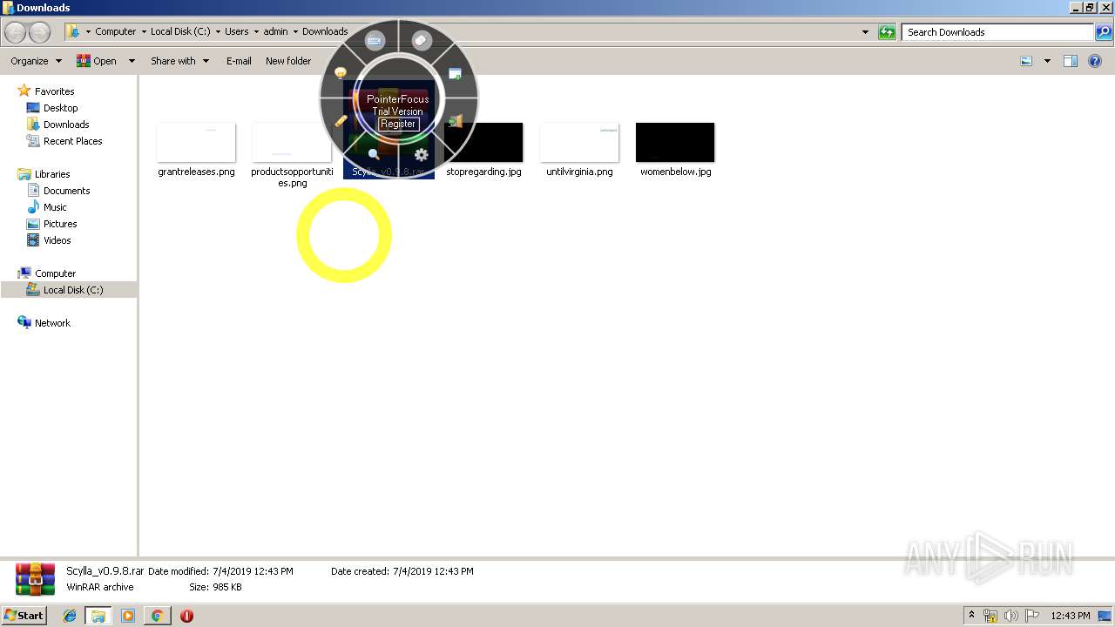Click the 12:43 PM clock
The height and width of the screenshot is (627, 1115).
1071,616
